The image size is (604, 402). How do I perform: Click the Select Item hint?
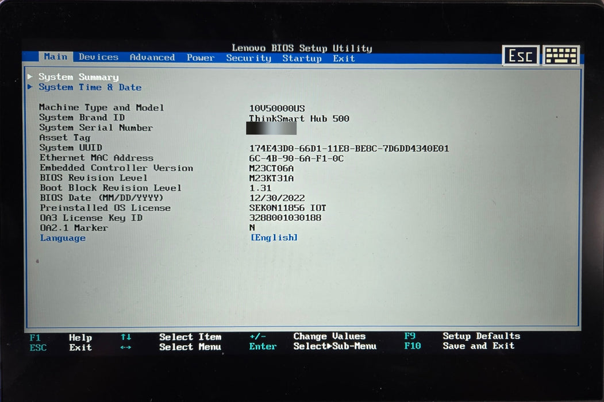(x=190, y=337)
